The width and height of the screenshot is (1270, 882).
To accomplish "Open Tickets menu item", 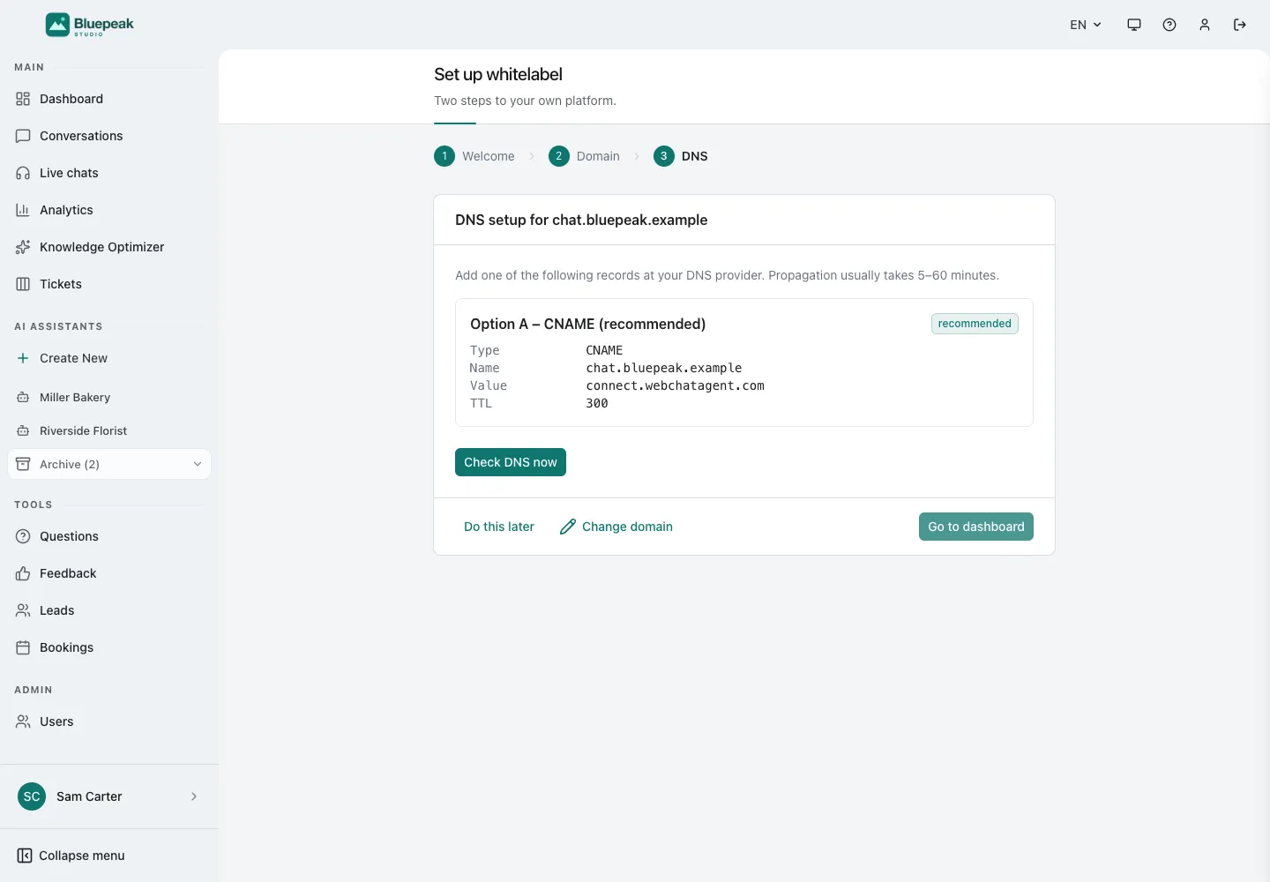I will (109, 284).
